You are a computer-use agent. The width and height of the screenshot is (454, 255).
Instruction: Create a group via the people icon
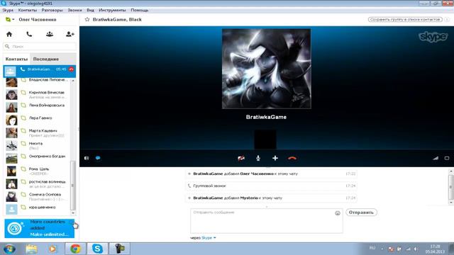pos(50,34)
